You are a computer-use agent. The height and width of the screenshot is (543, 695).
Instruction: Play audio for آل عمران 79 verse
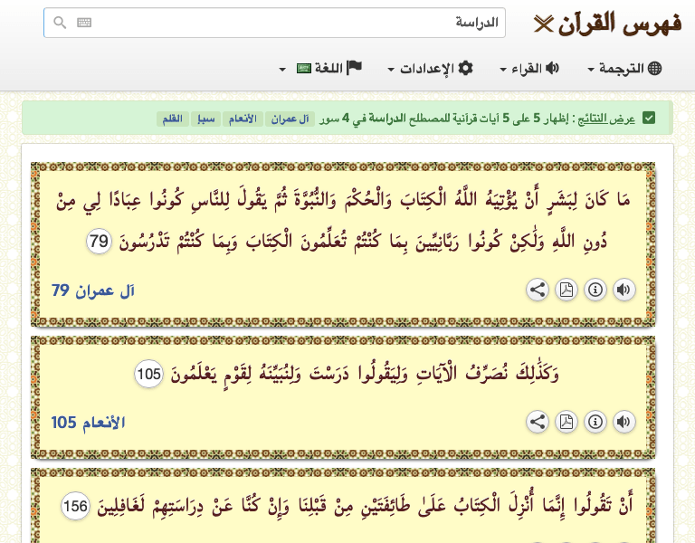tap(624, 290)
